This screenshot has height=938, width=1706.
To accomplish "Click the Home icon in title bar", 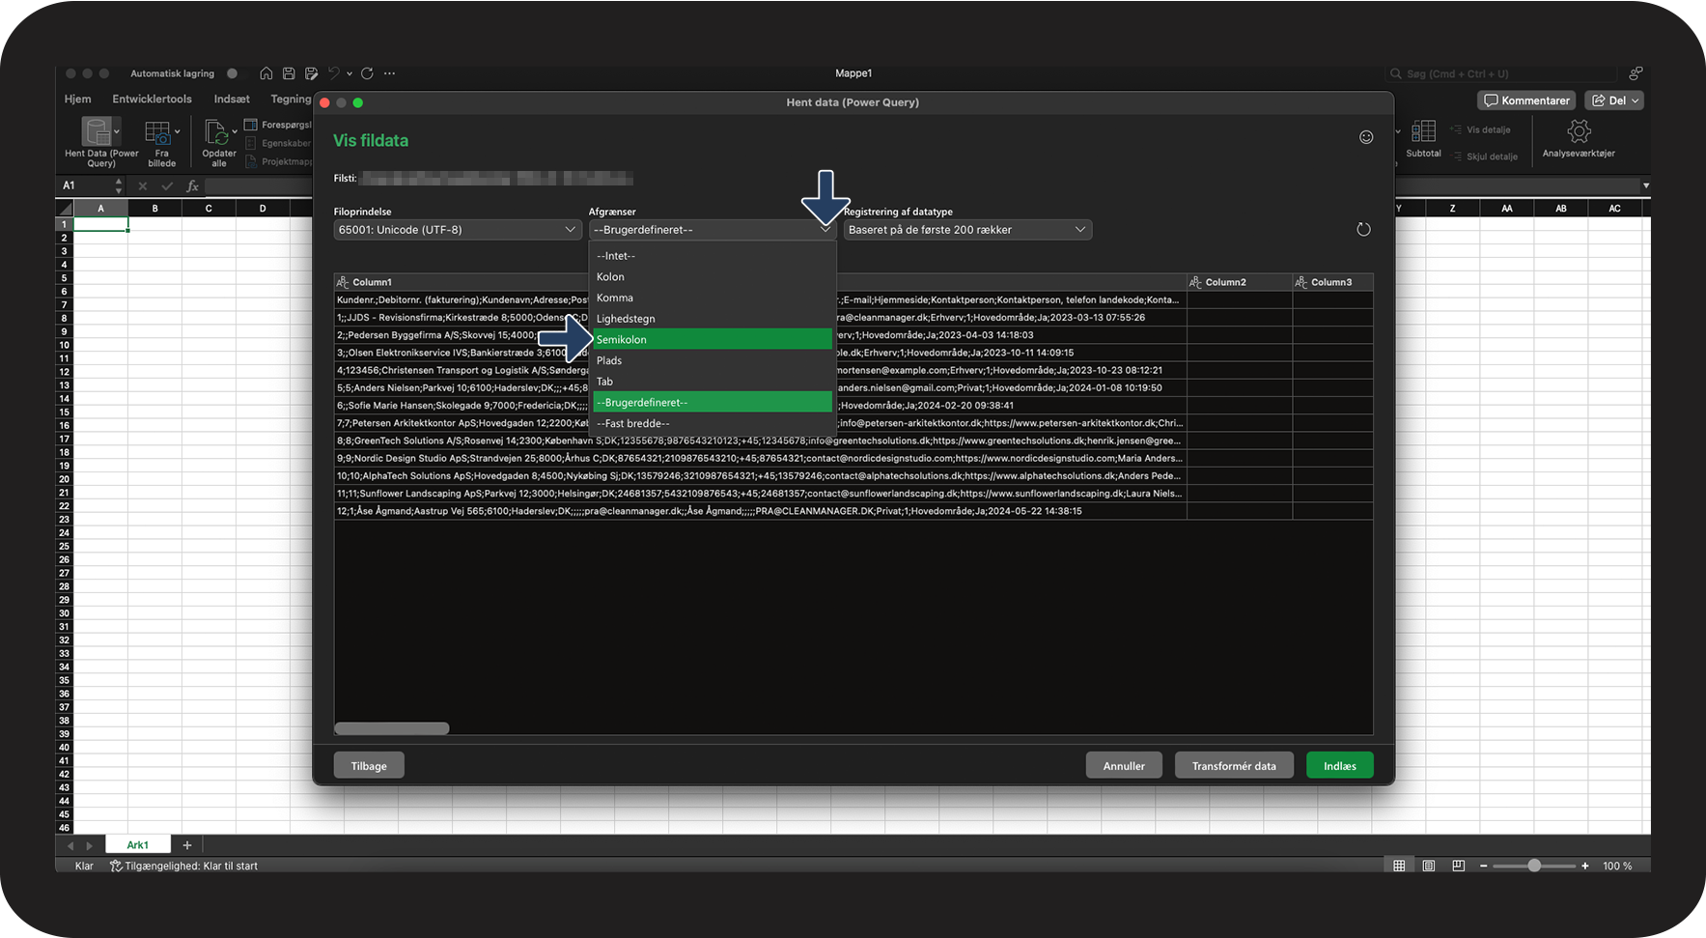I will click(266, 73).
